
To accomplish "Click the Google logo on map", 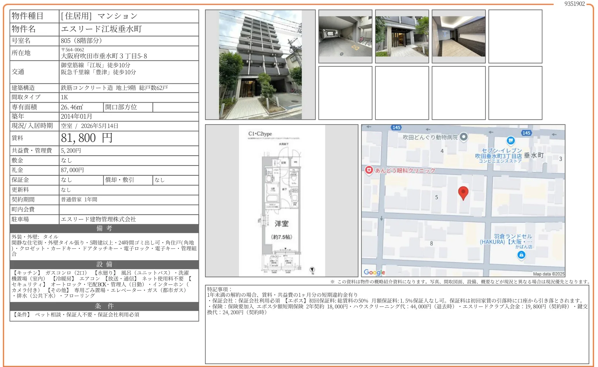I will 374,272.
